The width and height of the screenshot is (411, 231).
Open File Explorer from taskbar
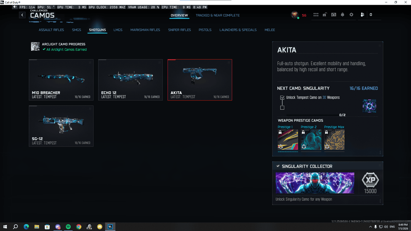click(x=37, y=227)
